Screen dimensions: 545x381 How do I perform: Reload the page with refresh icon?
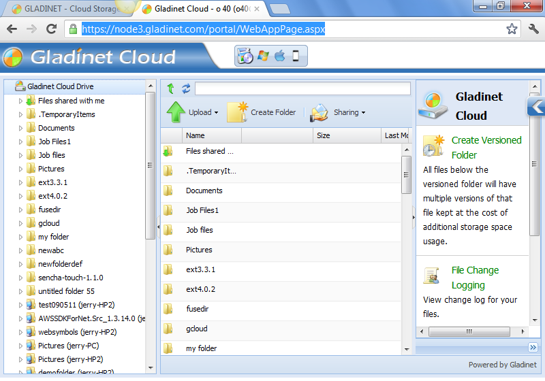click(x=52, y=29)
